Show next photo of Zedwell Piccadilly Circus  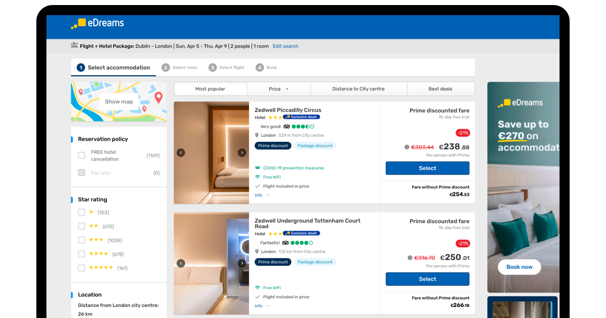coord(242,152)
